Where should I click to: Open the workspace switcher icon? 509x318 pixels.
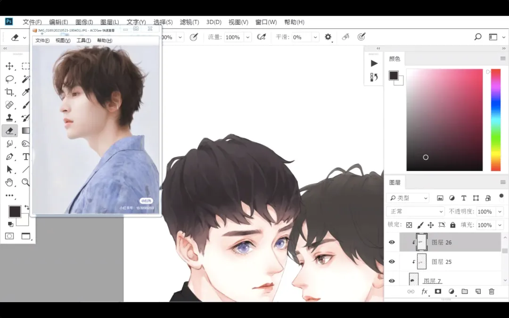(493, 37)
